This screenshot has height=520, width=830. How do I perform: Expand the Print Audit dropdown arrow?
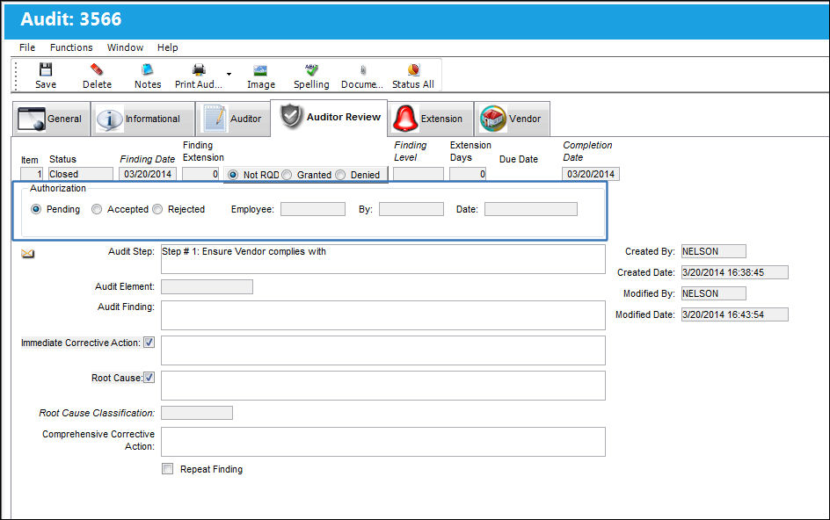coord(229,74)
